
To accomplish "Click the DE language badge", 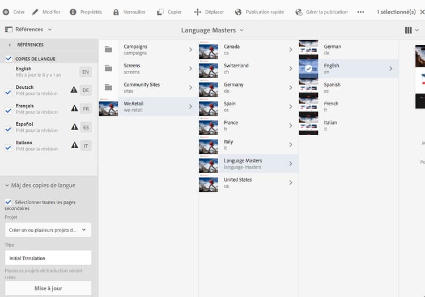I will [x=86, y=91].
